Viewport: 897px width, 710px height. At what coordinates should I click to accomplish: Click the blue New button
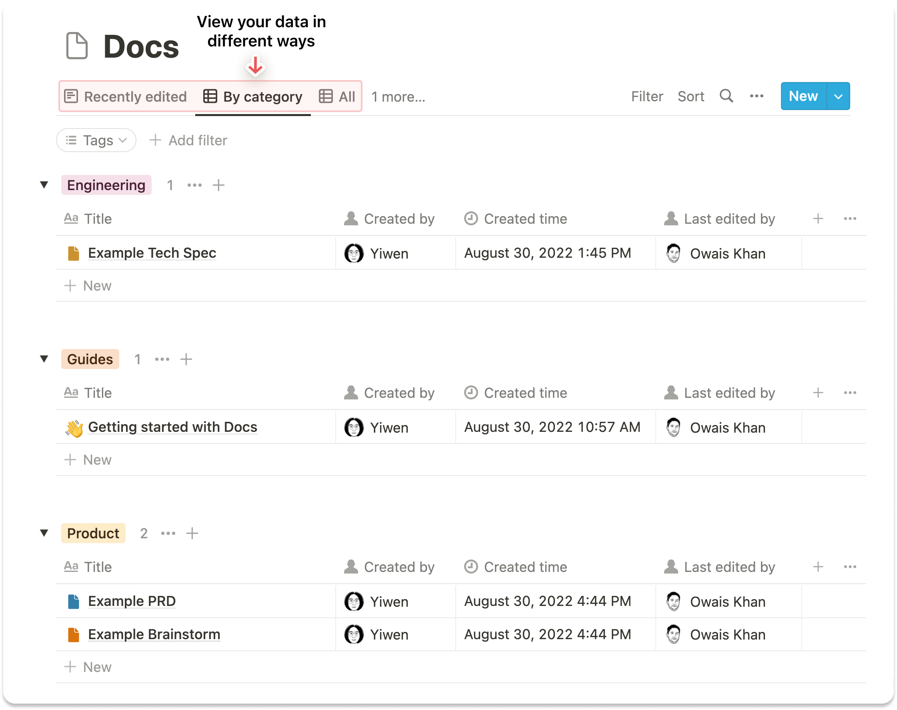point(803,96)
